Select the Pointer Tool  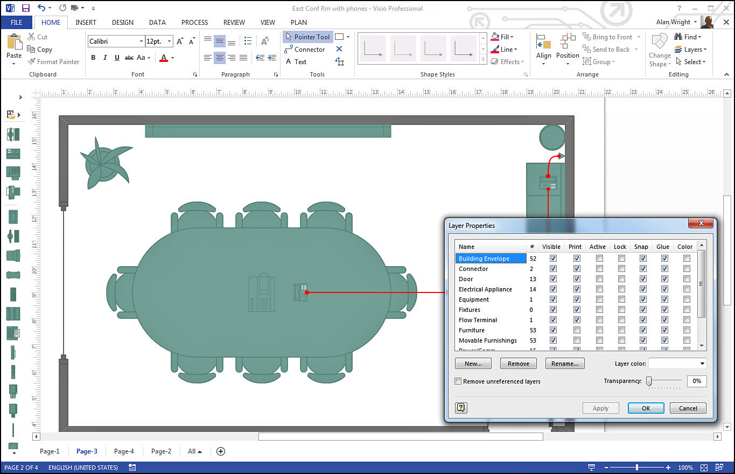(307, 37)
